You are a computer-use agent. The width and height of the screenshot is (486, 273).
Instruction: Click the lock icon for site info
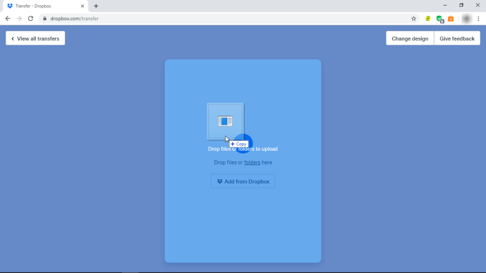click(44, 19)
